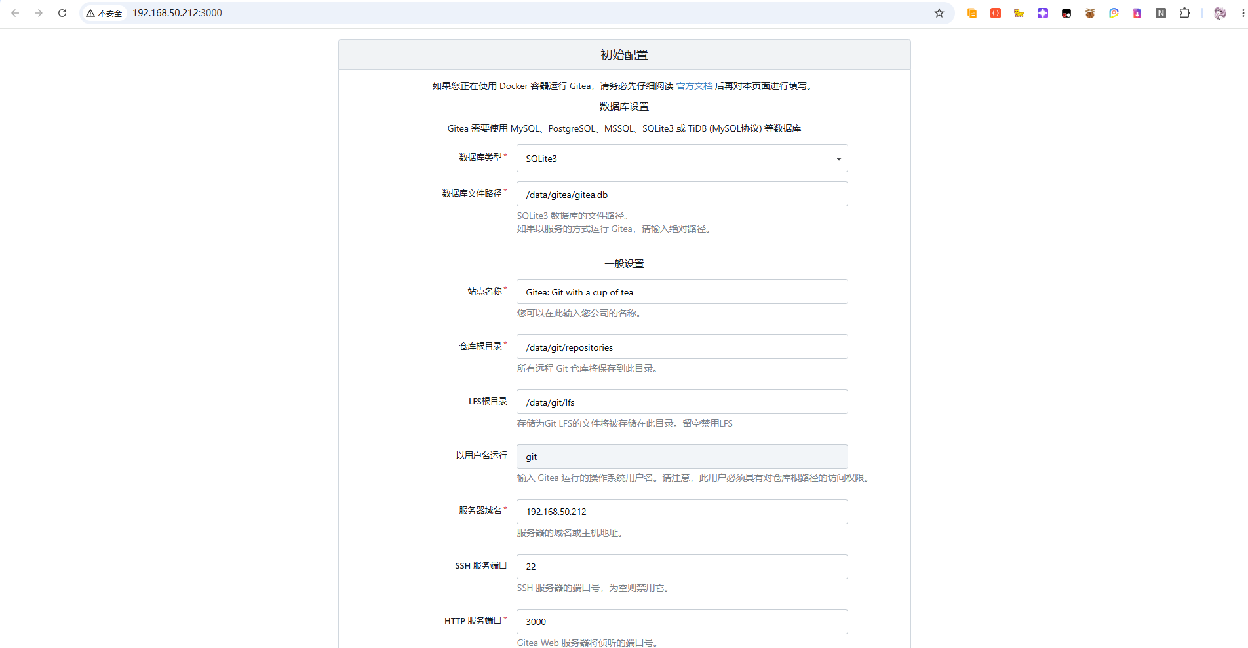Open the Chrome three-dot menu
Screen dimensions: 1248x648
pos(1243,13)
